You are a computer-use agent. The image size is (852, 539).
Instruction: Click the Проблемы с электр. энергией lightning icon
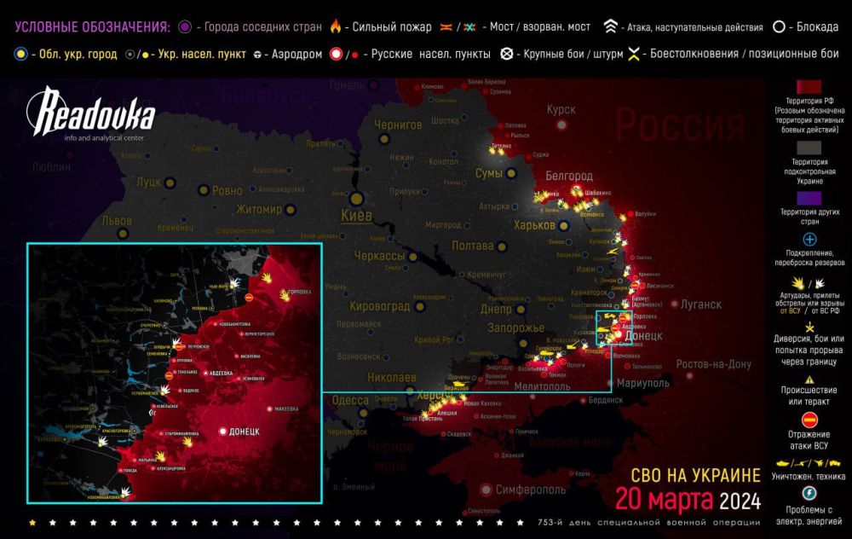[x=809, y=494]
